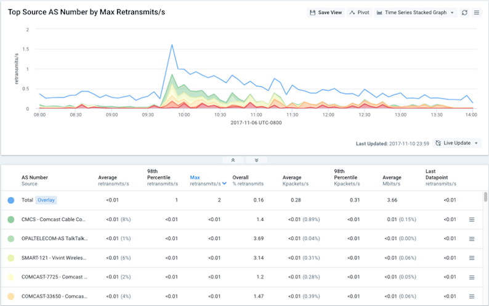Viewport: 489px width, 306px height.
Task: Click the Overlay tag on Total row
Action: [x=46, y=200]
